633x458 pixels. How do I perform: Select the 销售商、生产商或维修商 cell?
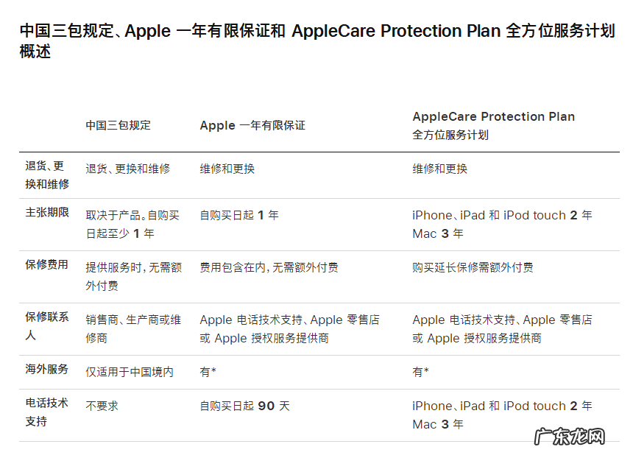click(x=133, y=328)
